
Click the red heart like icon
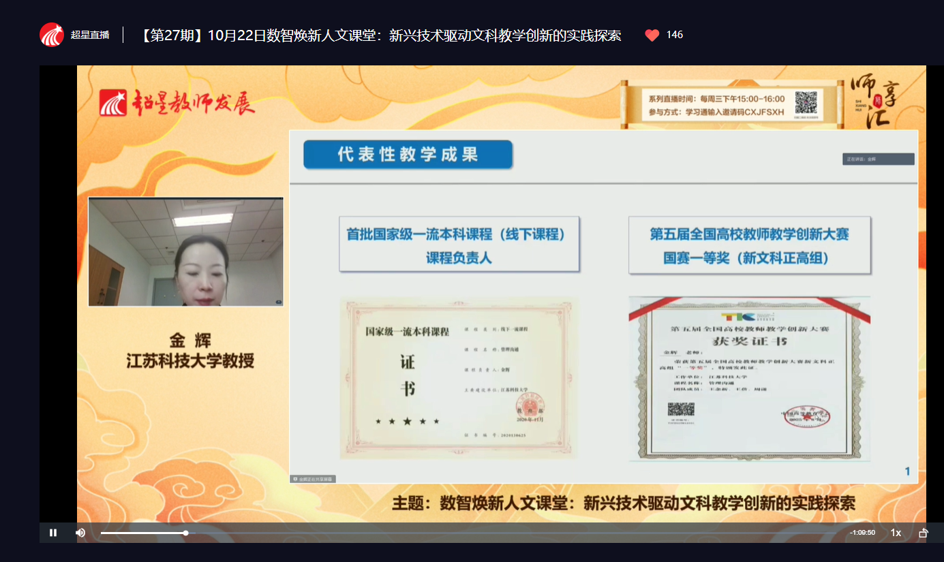[652, 35]
